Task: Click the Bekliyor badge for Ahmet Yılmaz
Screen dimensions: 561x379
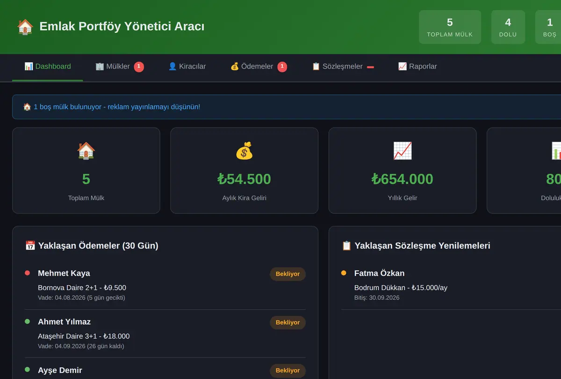Action: 288,322
